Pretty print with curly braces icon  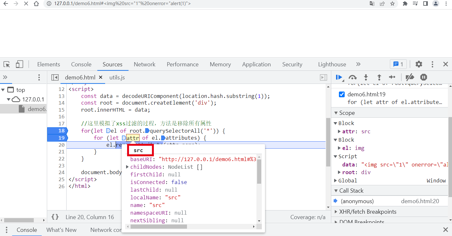[x=55, y=217]
